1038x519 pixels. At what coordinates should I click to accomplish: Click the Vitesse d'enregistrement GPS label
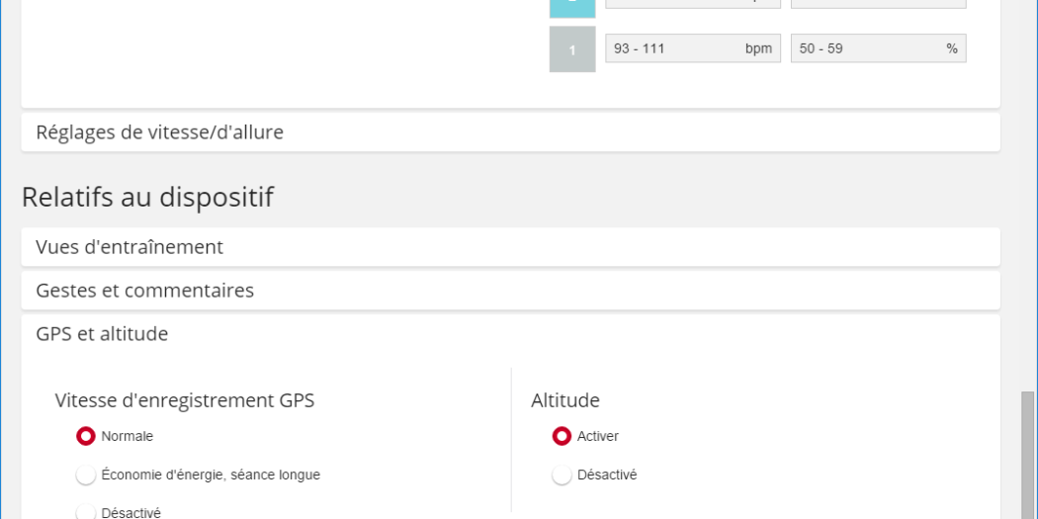click(x=185, y=400)
